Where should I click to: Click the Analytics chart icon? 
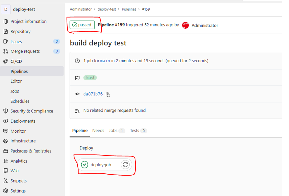pos(6,161)
